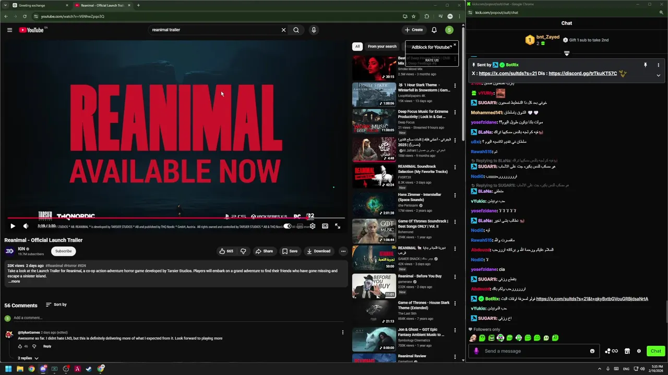Toggle the video autoplay switch
Viewport: 668px width, 375px height.
(x=287, y=226)
